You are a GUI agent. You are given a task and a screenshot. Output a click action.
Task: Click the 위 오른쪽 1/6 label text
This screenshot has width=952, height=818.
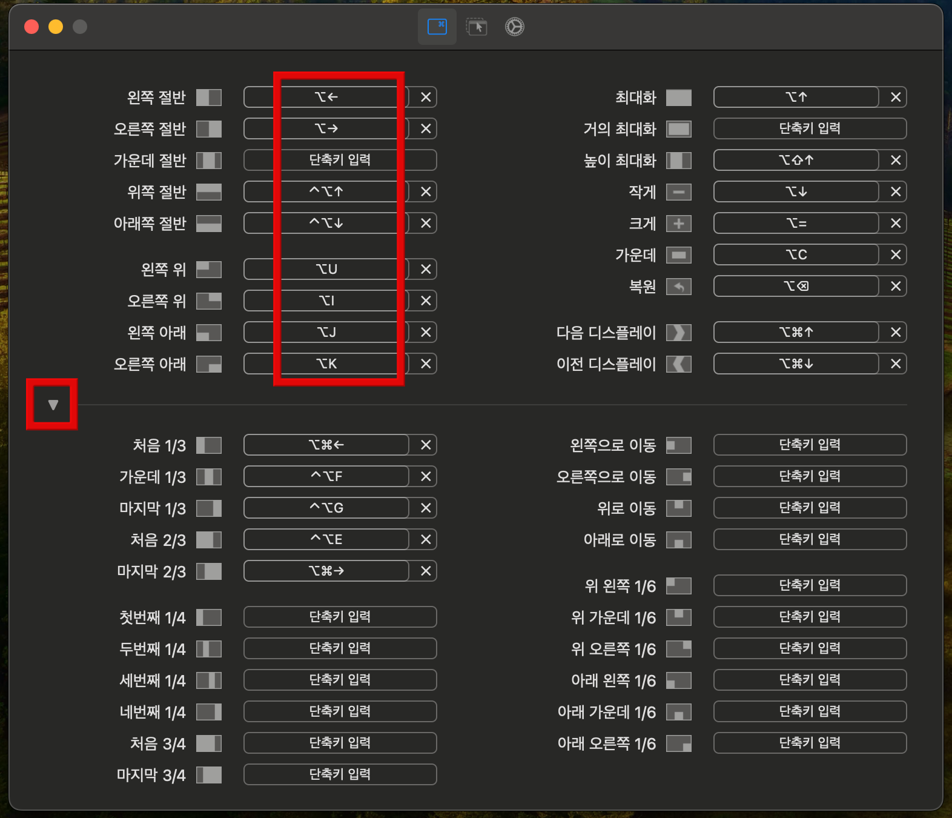point(613,649)
